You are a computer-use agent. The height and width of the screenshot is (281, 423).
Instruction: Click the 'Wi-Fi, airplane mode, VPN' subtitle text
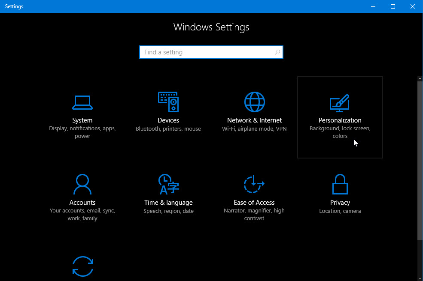(x=254, y=128)
